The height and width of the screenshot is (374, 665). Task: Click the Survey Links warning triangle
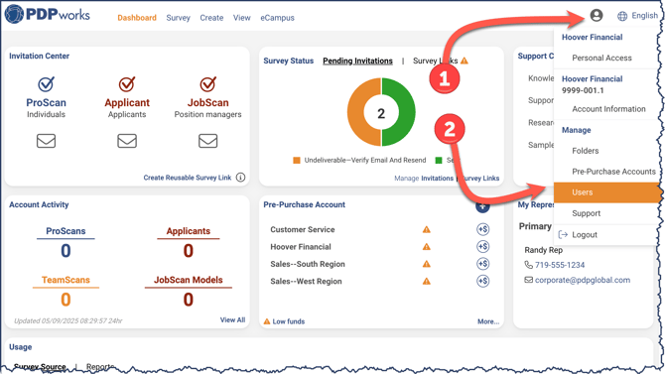465,61
